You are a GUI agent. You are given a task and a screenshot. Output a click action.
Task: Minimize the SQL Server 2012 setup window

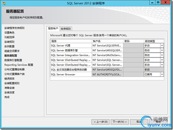coord(152,3)
